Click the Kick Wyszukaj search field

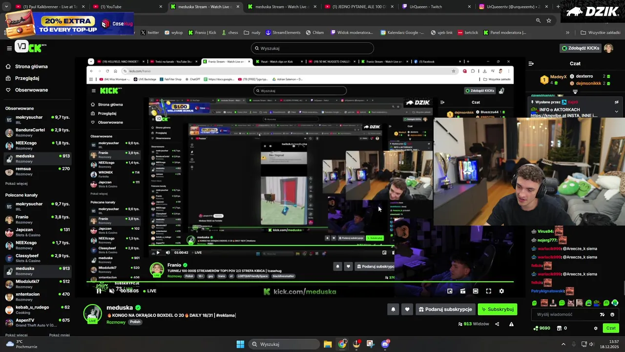tap(312, 48)
